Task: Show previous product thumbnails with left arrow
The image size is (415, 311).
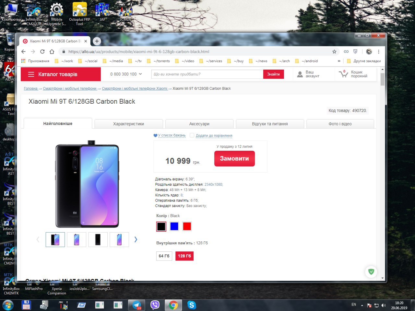Action: coord(38,239)
